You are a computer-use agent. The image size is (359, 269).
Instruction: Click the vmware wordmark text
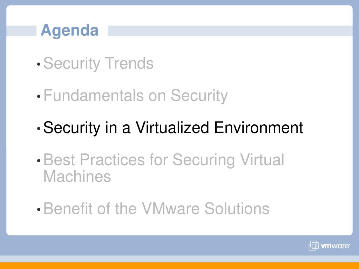click(335, 246)
